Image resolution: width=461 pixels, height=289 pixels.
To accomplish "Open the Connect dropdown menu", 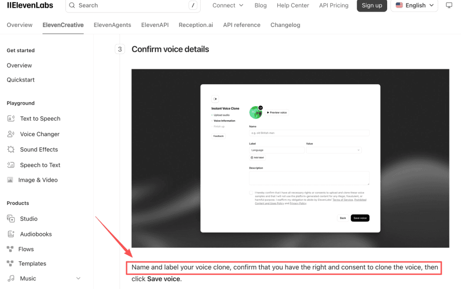I will click(228, 5).
